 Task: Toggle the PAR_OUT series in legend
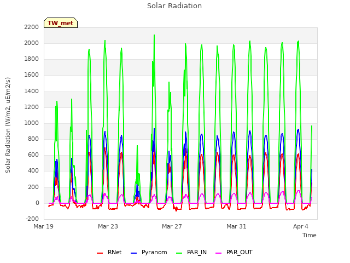click(x=234, y=252)
